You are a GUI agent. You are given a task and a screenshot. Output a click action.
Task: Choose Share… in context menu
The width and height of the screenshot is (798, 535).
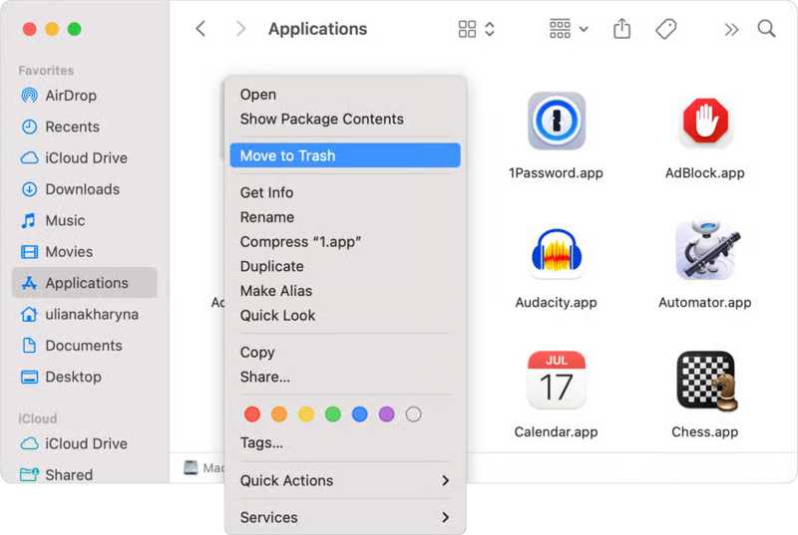tap(345, 377)
